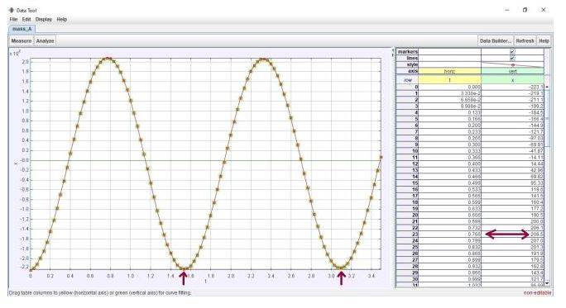Select t cell '0.766'
Viewport: 566px width, 308px height.
click(x=449, y=235)
